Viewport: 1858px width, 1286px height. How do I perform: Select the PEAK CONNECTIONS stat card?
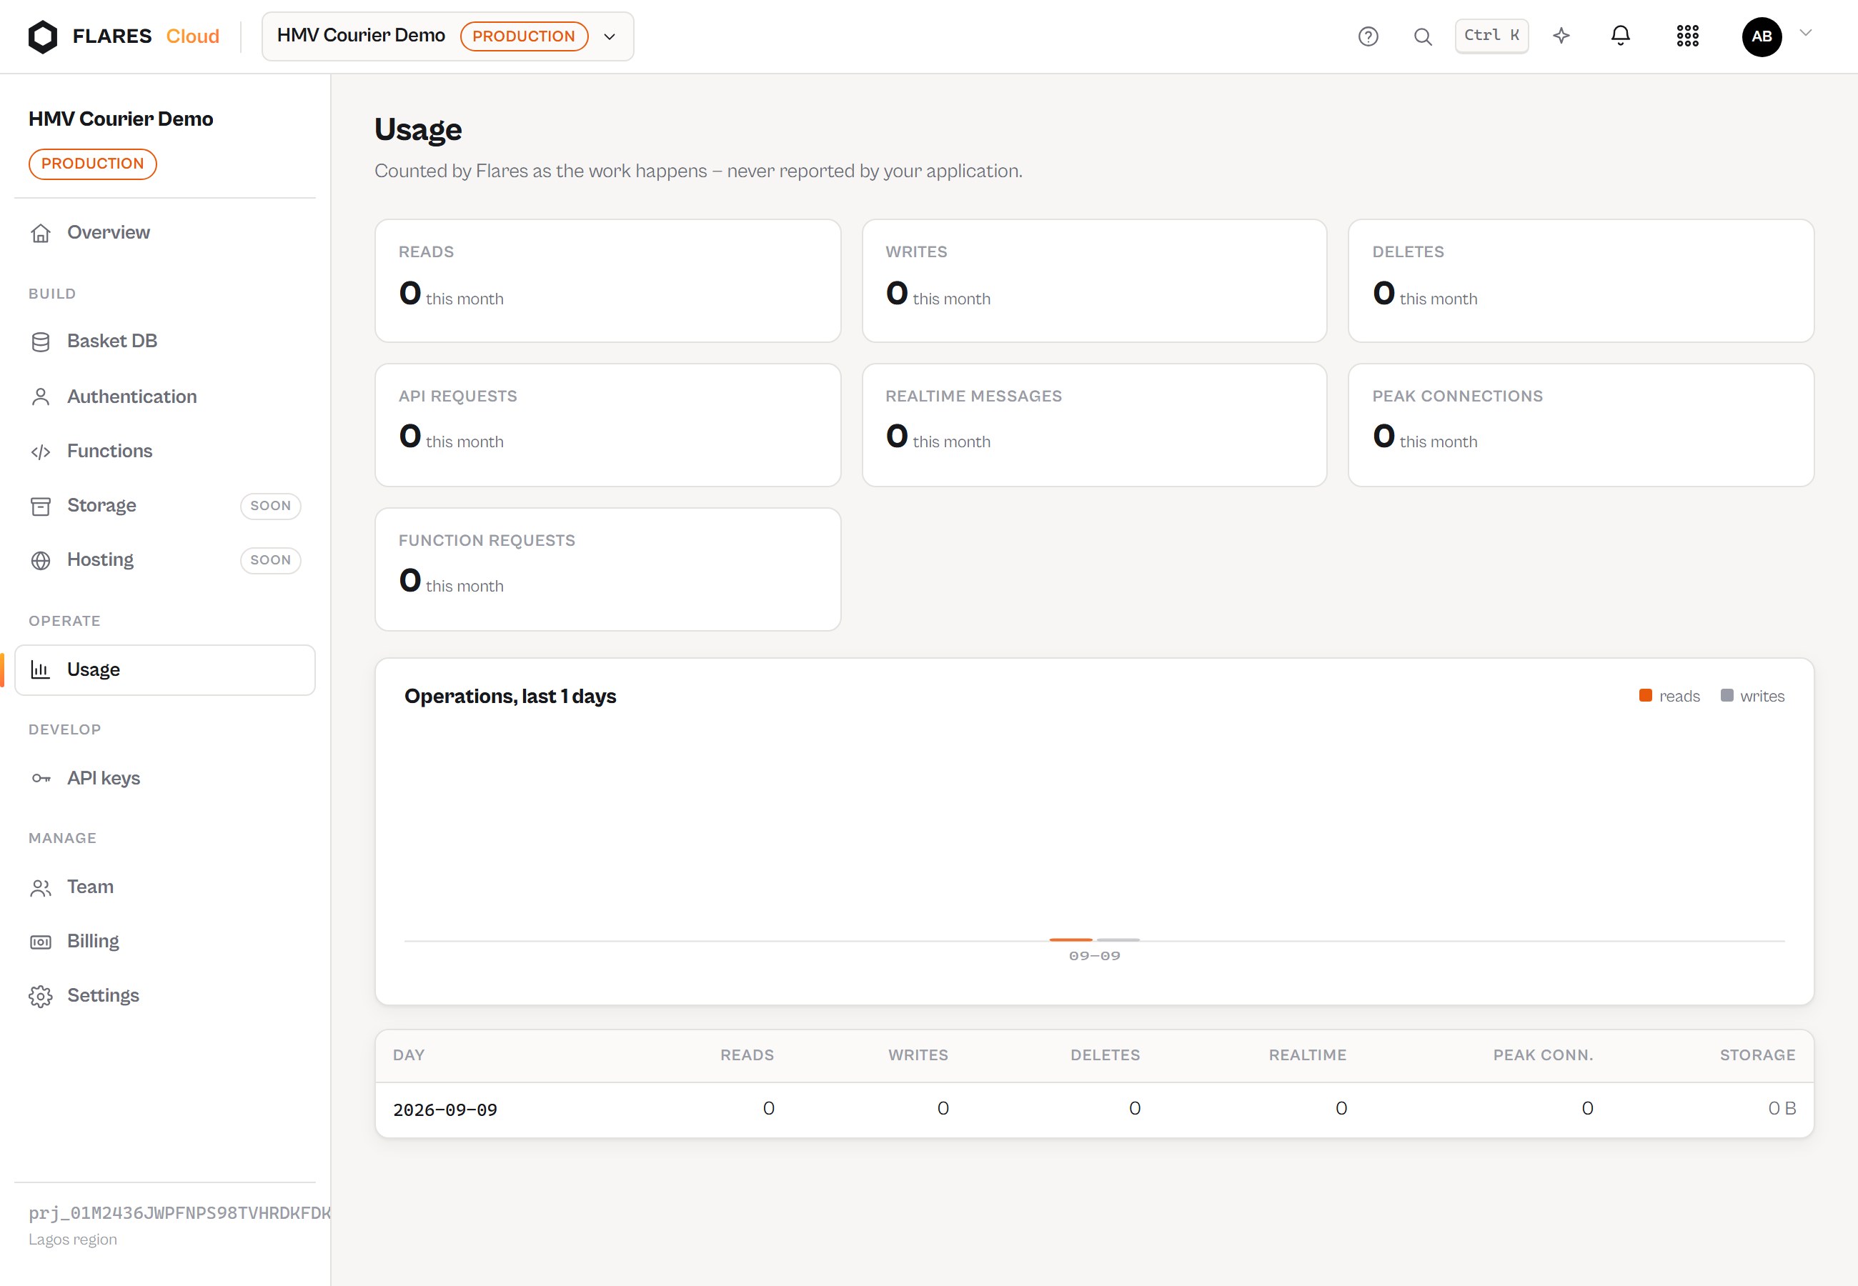[1581, 424]
